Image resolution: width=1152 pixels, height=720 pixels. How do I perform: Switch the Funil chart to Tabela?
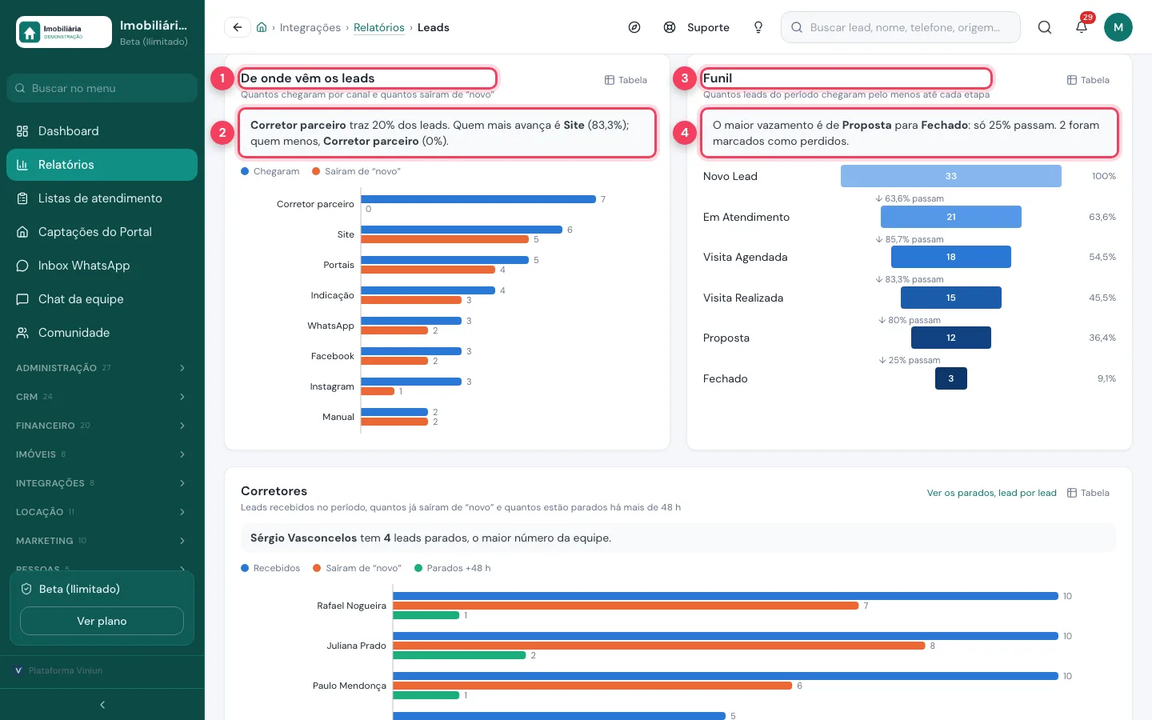pyautogui.click(x=1088, y=80)
